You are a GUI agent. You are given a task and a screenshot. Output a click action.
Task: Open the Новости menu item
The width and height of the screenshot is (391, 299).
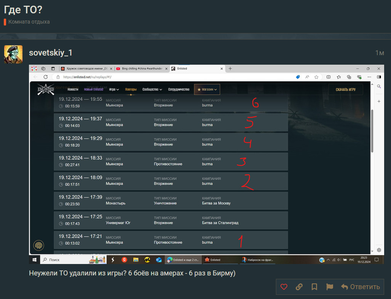click(x=73, y=89)
